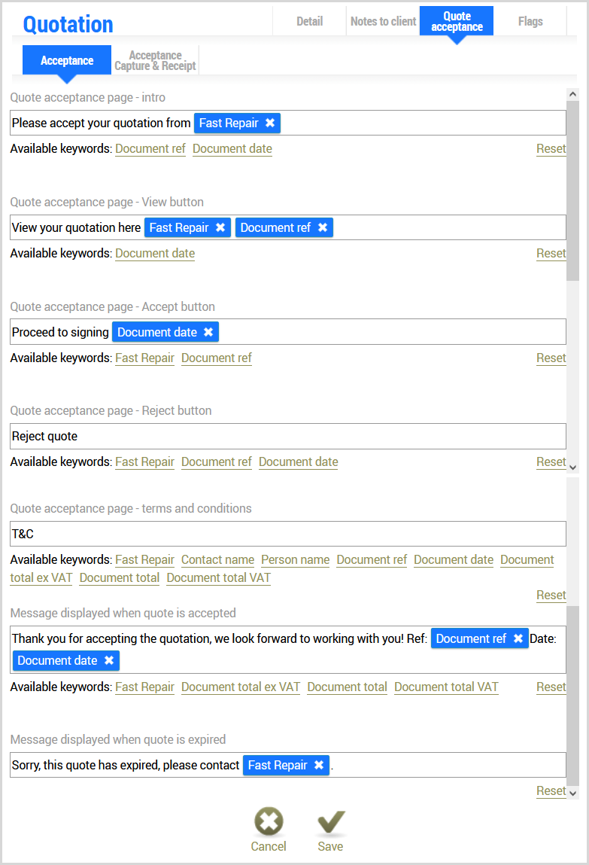Remove Fast Repair tag in expired message
589x865 pixels.
click(319, 765)
